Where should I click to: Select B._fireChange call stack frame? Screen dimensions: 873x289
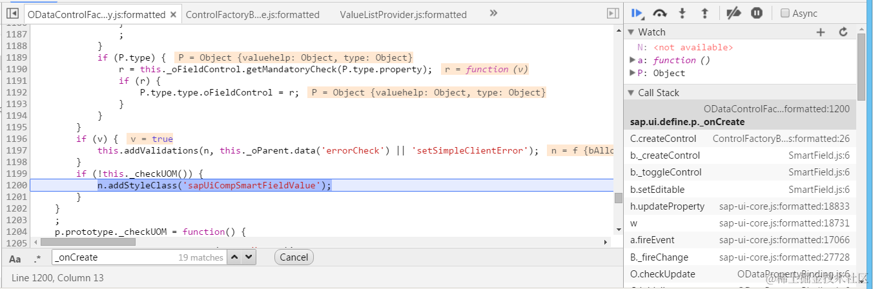pyautogui.click(x=741, y=257)
